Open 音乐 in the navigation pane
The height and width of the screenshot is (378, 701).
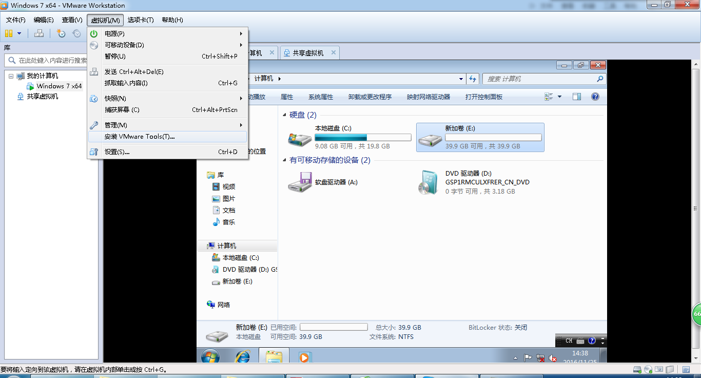coord(224,222)
